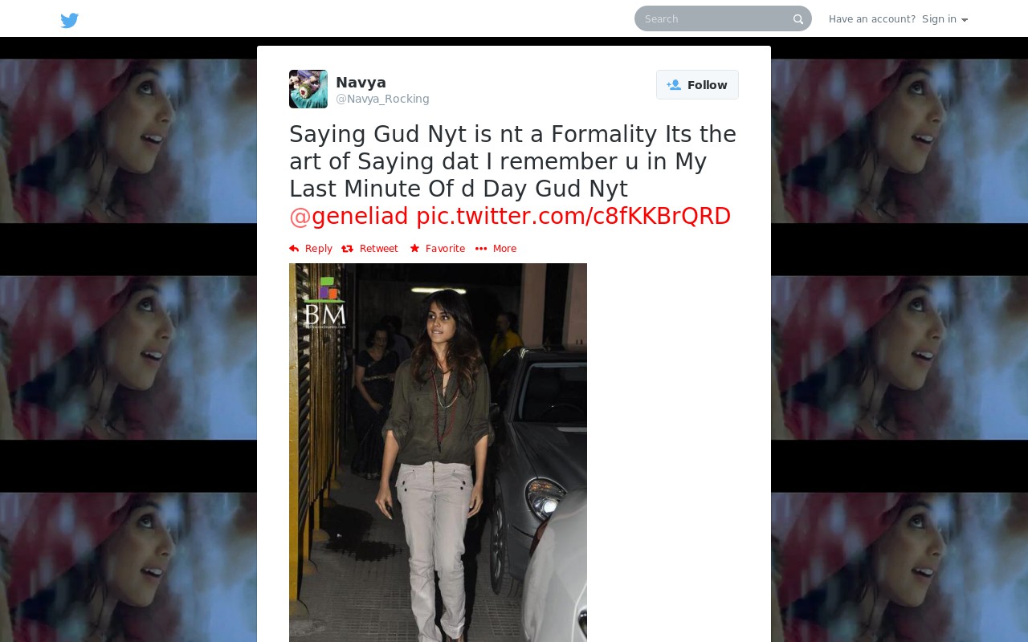The width and height of the screenshot is (1028, 642).
Task: Expand the Sign in dropdown
Action: click(944, 19)
